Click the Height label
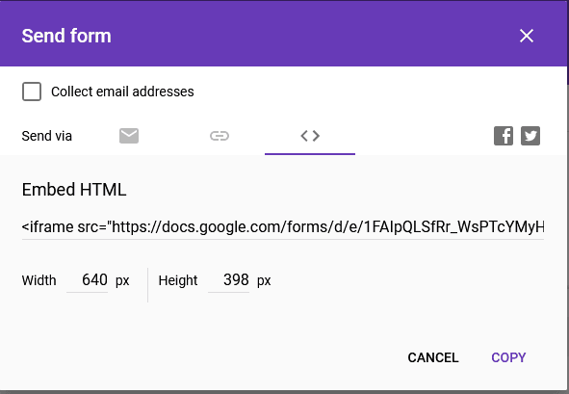Viewport: 569px width, 394px height. (x=178, y=280)
